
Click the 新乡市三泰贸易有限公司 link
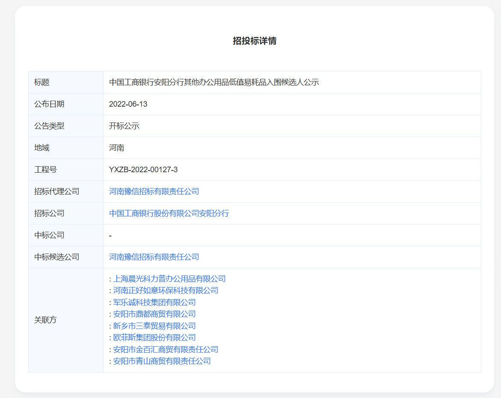(x=154, y=326)
